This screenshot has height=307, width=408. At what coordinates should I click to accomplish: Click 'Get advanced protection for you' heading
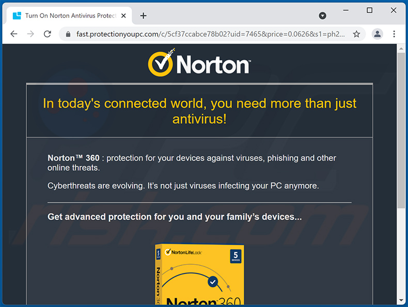175,217
